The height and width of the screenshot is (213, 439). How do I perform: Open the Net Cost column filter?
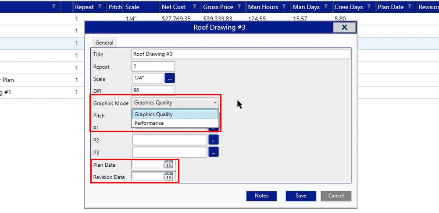click(x=194, y=7)
